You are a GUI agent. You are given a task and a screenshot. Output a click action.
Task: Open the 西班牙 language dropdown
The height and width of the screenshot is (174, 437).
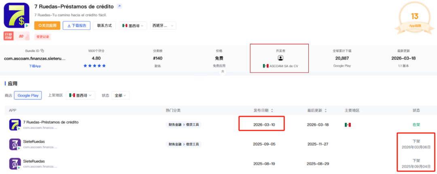pos(163,25)
